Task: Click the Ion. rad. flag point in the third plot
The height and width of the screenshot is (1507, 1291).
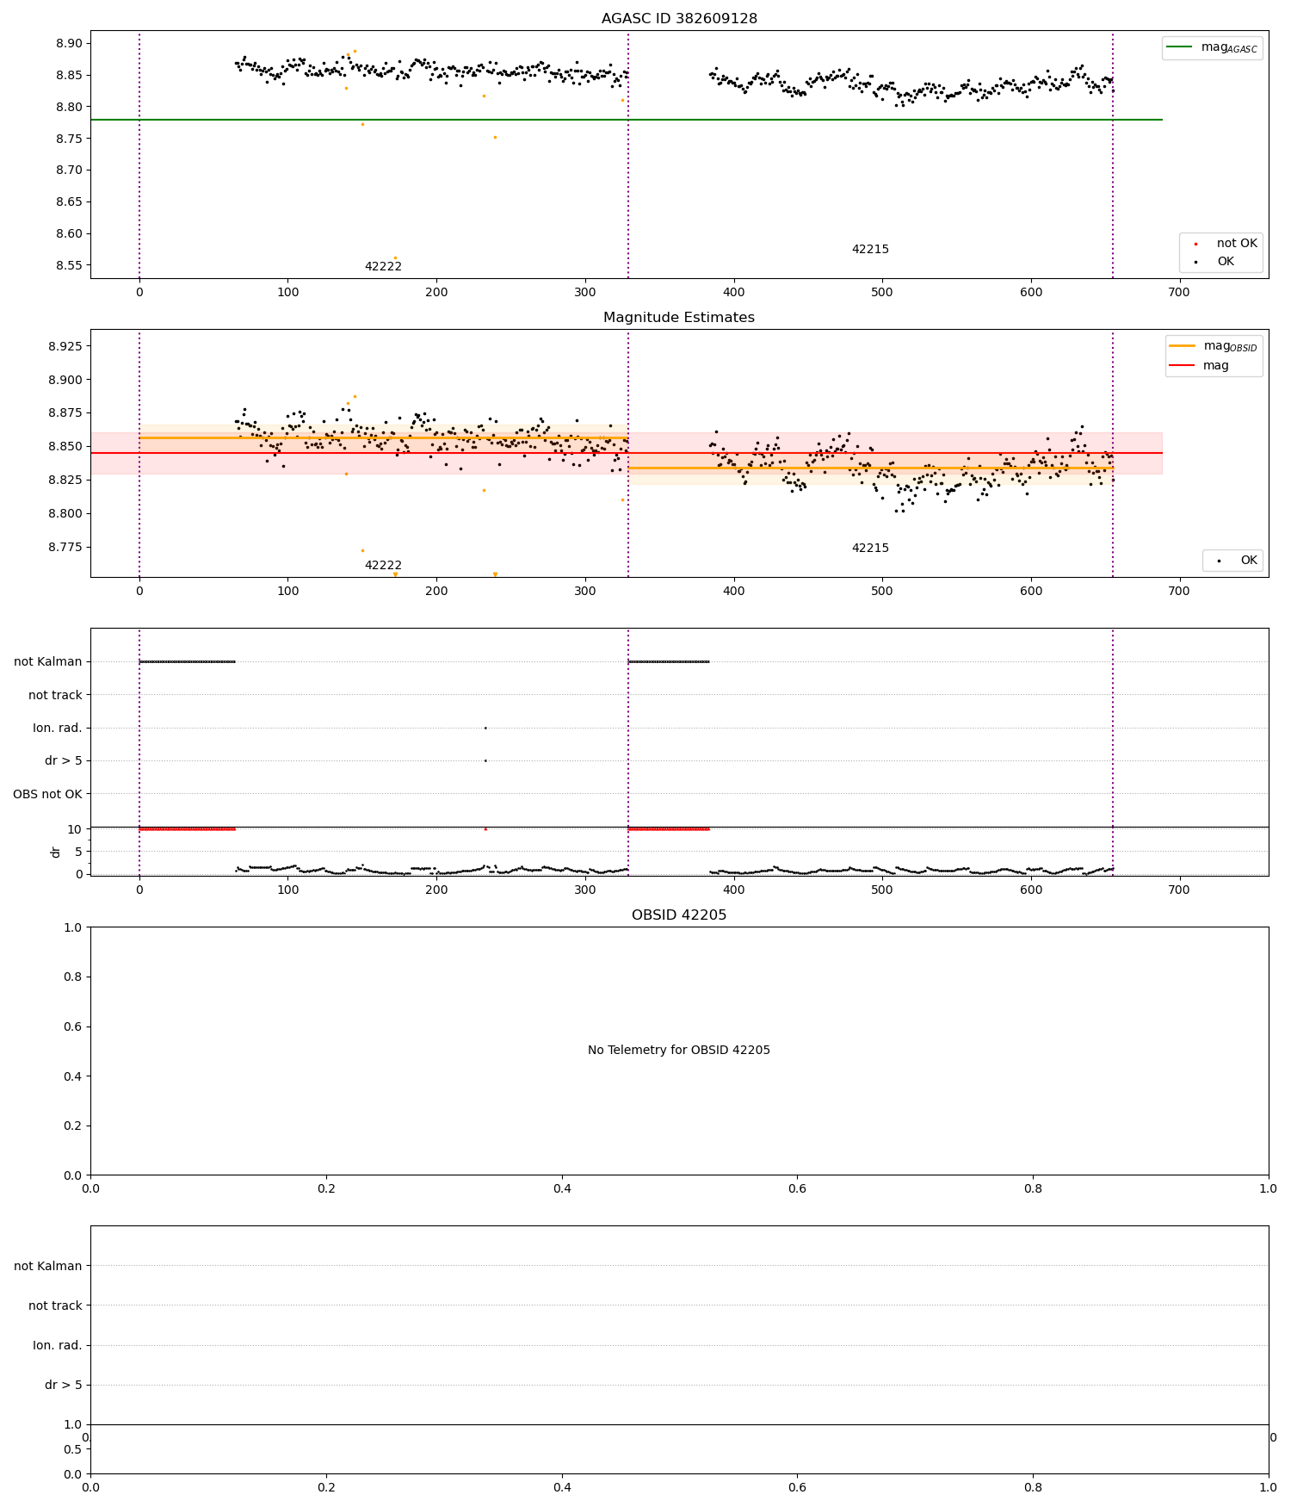Action: point(485,728)
